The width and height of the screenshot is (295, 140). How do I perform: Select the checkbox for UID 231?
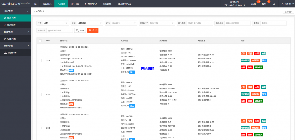click(x=40, y=94)
